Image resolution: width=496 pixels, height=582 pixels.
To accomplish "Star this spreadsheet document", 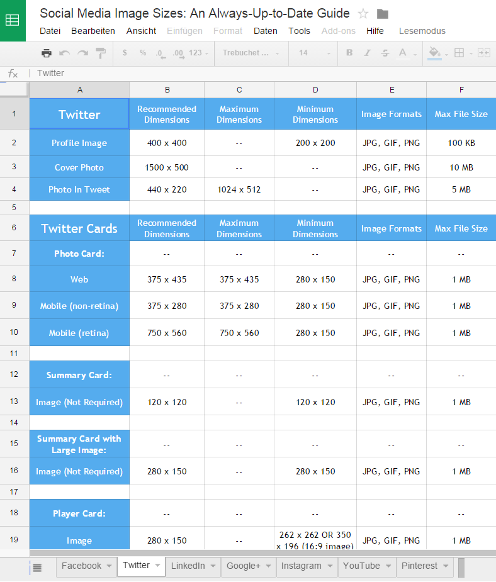I will 363,14.
